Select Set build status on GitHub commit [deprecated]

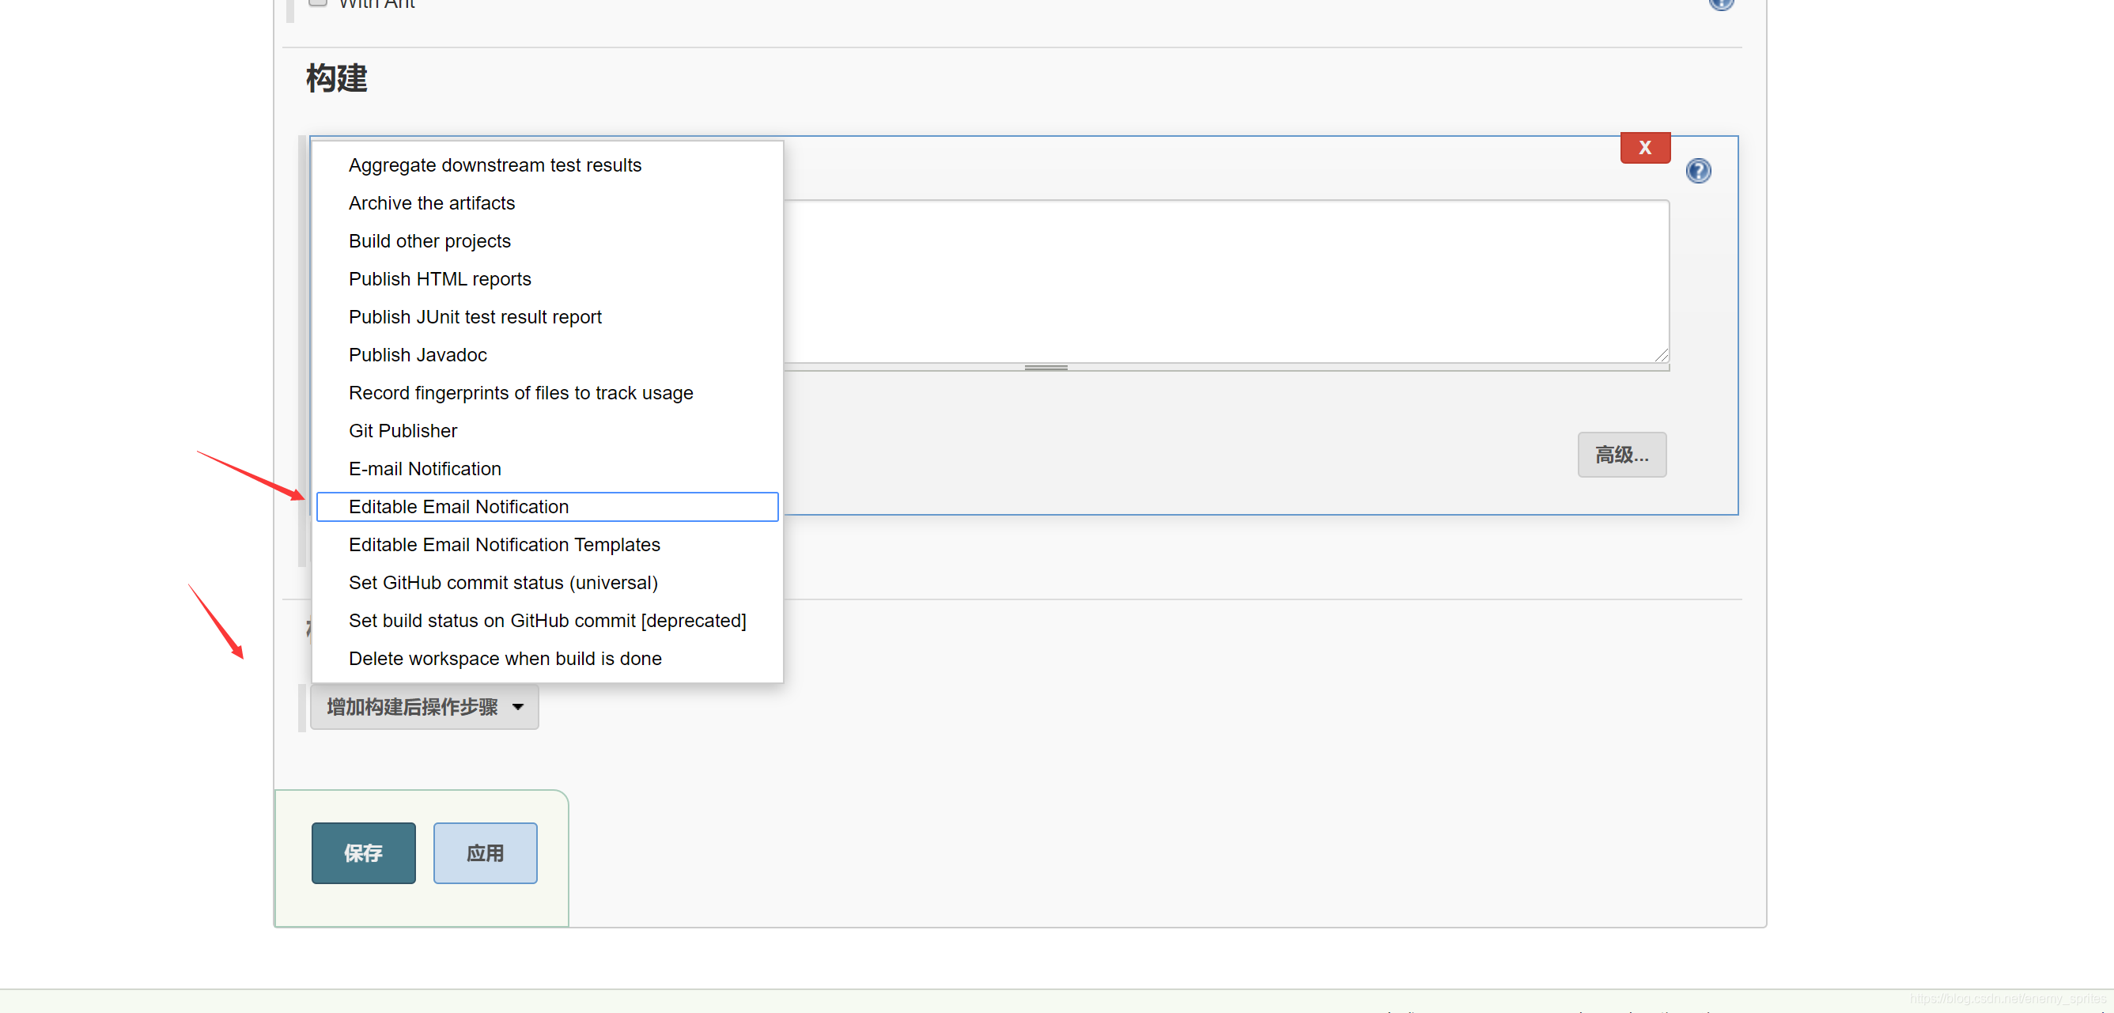(547, 621)
